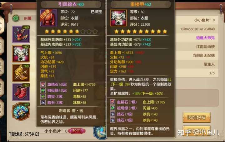Click the green level badge beside 84级

click(x=16, y=18)
